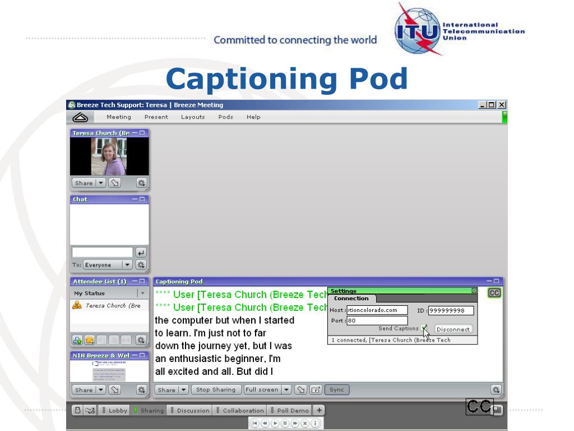Viewport: 574px width, 431px height.
Task: Click Share in the Captioning Pod toolbar
Action: pos(167,389)
